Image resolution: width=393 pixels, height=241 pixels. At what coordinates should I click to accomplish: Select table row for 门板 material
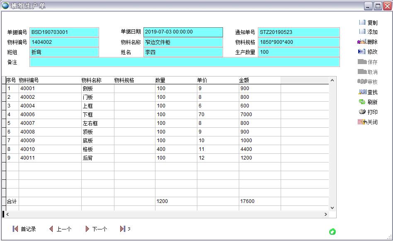(124, 97)
